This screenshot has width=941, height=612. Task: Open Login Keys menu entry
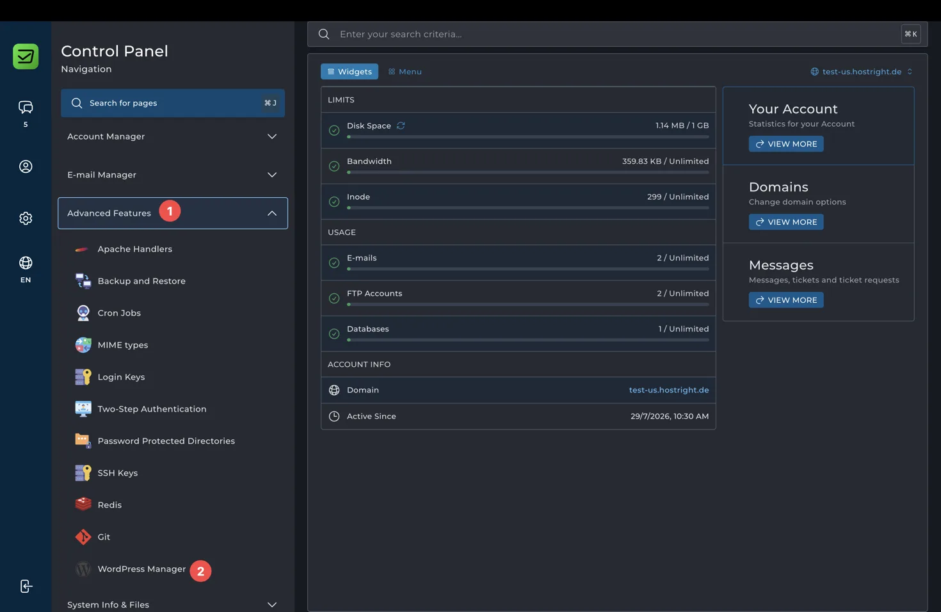(x=121, y=377)
